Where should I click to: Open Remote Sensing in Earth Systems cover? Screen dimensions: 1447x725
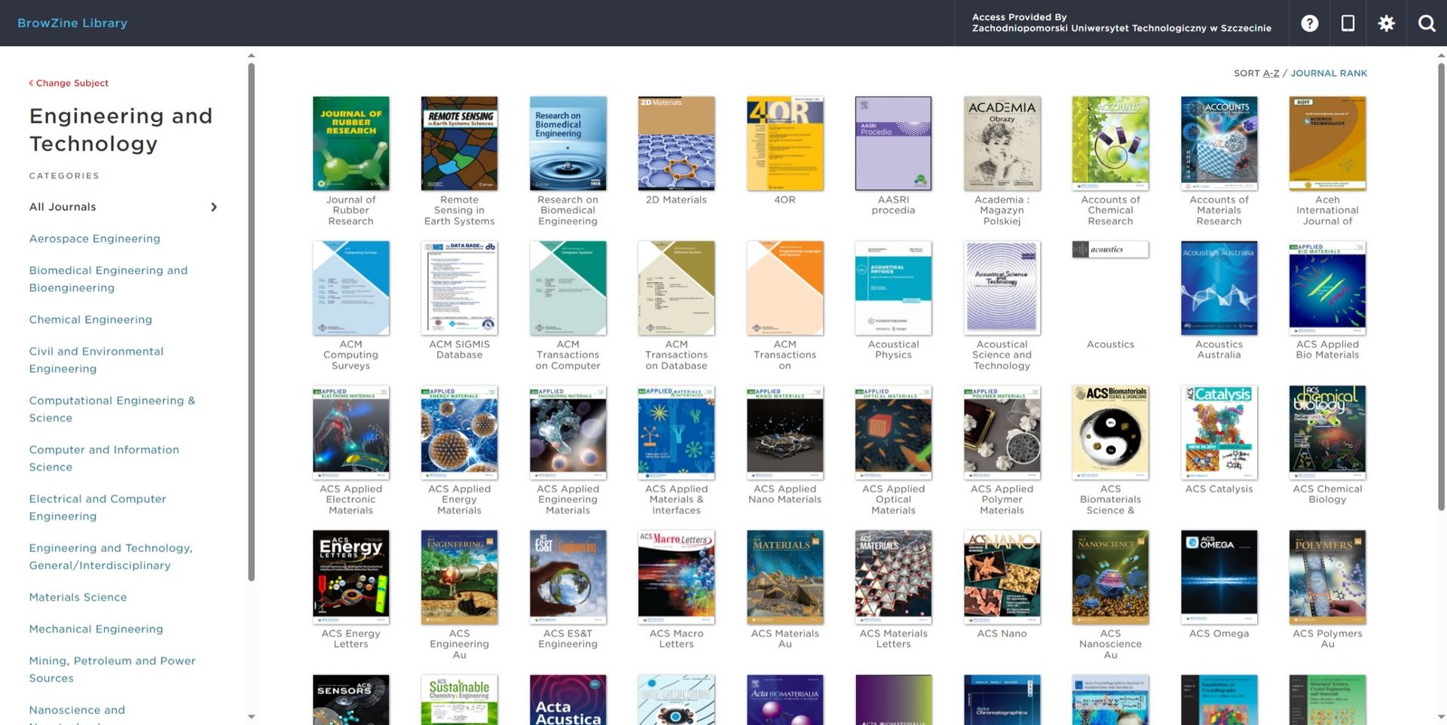coord(460,143)
